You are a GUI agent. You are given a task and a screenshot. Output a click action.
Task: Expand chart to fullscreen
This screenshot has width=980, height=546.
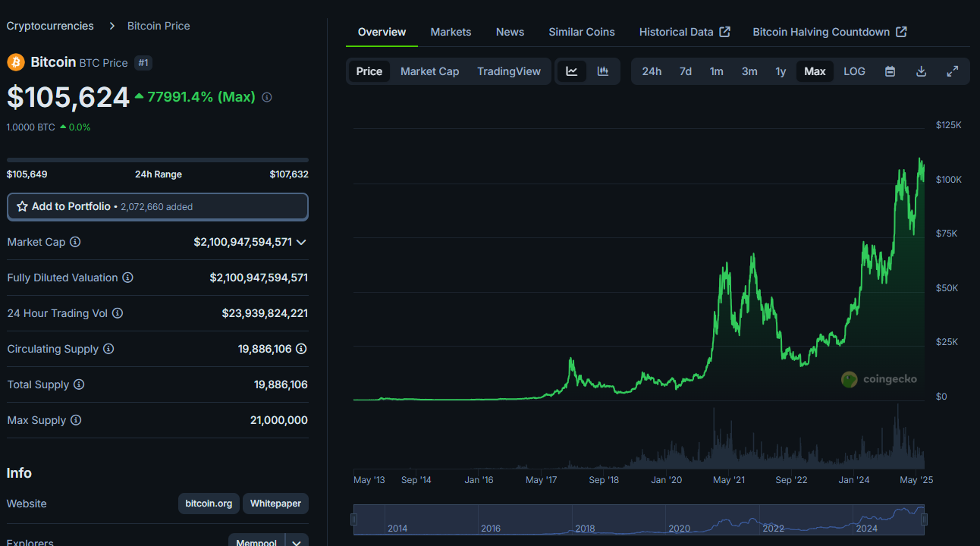953,71
